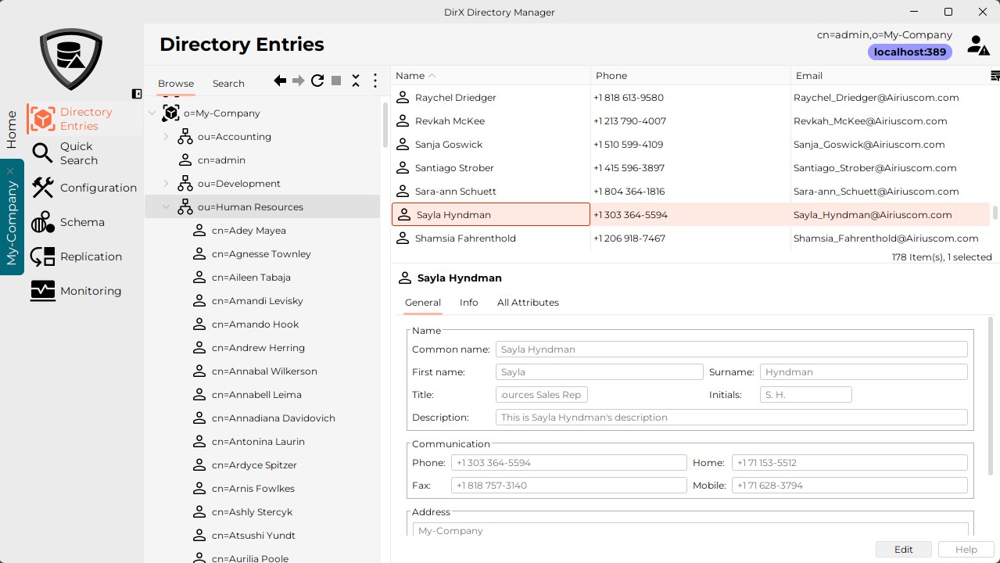
Task: Expand the ou=Accounting tree node
Action: [164, 136]
